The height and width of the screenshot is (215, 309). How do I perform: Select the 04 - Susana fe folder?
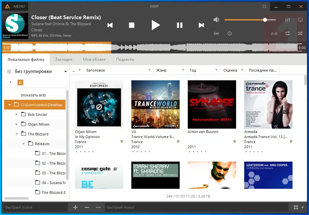click(50, 183)
